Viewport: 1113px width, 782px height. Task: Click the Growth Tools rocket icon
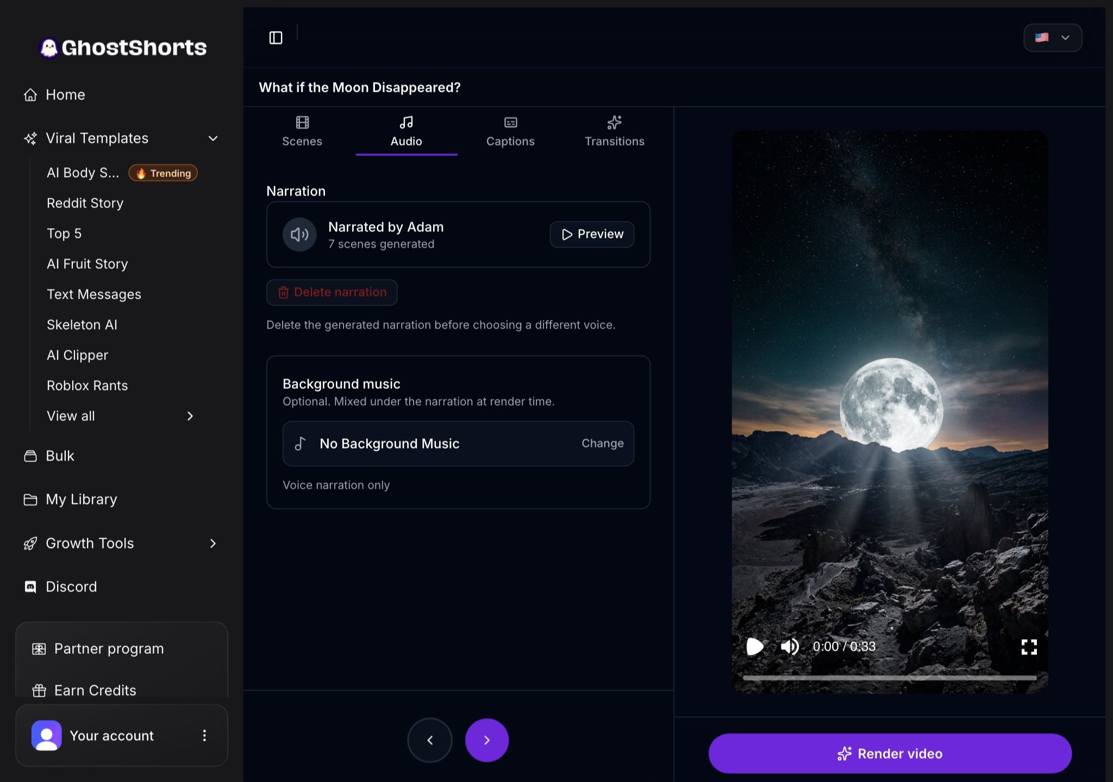coord(30,543)
